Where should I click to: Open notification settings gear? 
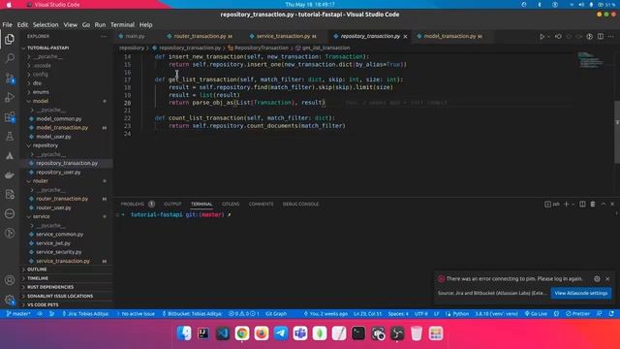pos(597,279)
